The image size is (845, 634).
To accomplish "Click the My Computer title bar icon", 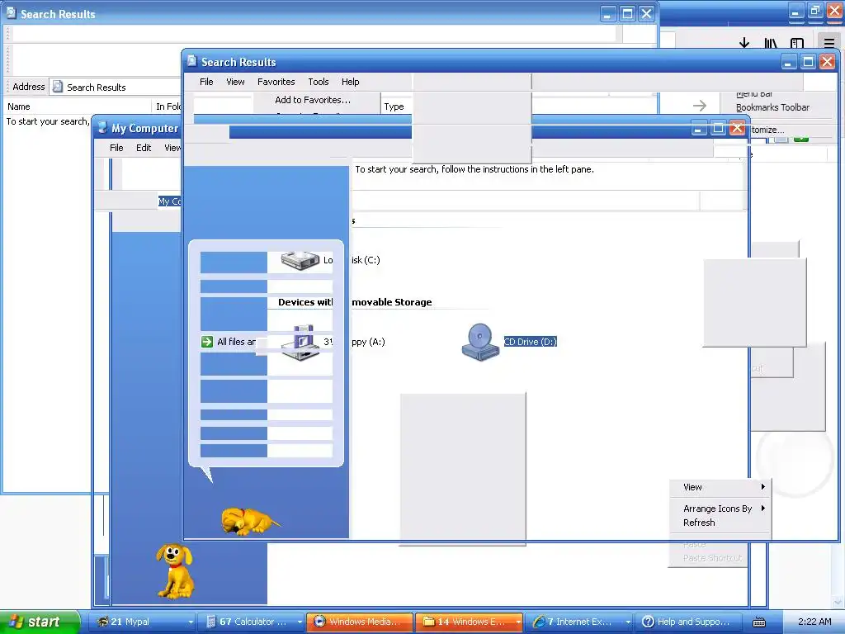I will click(x=102, y=128).
